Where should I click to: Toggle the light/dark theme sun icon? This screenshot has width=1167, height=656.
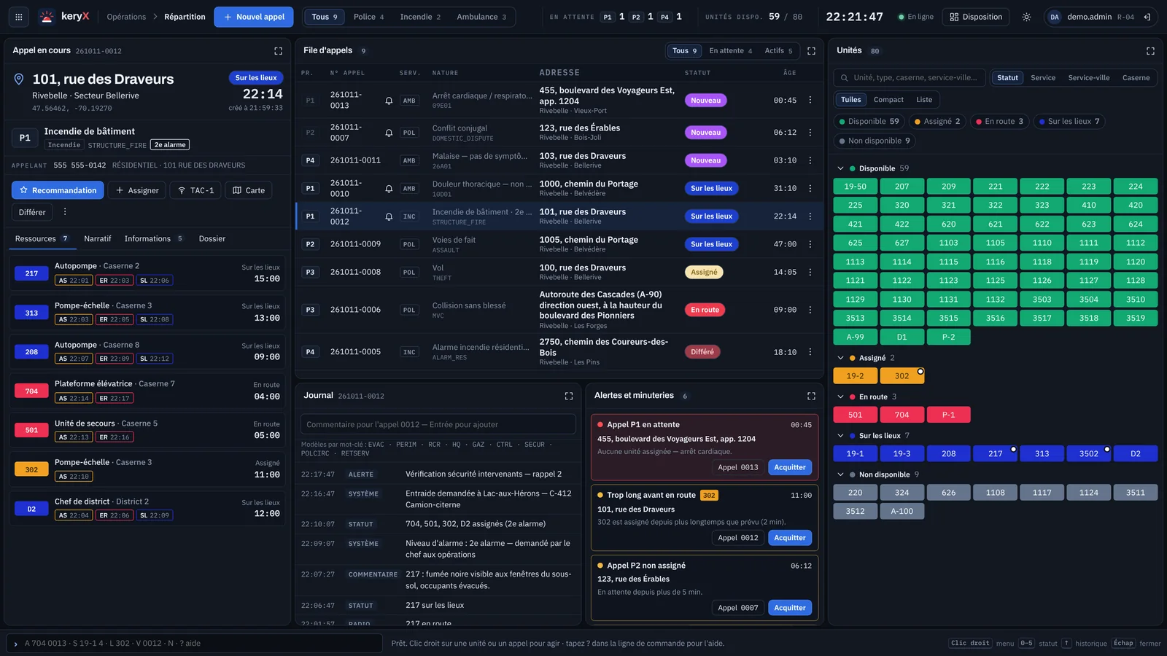(x=1026, y=17)
